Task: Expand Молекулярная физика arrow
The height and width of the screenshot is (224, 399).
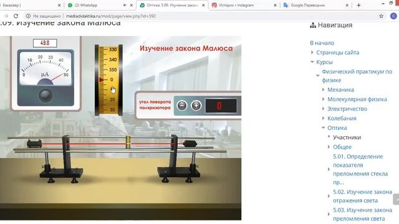Action: [323, 99]
